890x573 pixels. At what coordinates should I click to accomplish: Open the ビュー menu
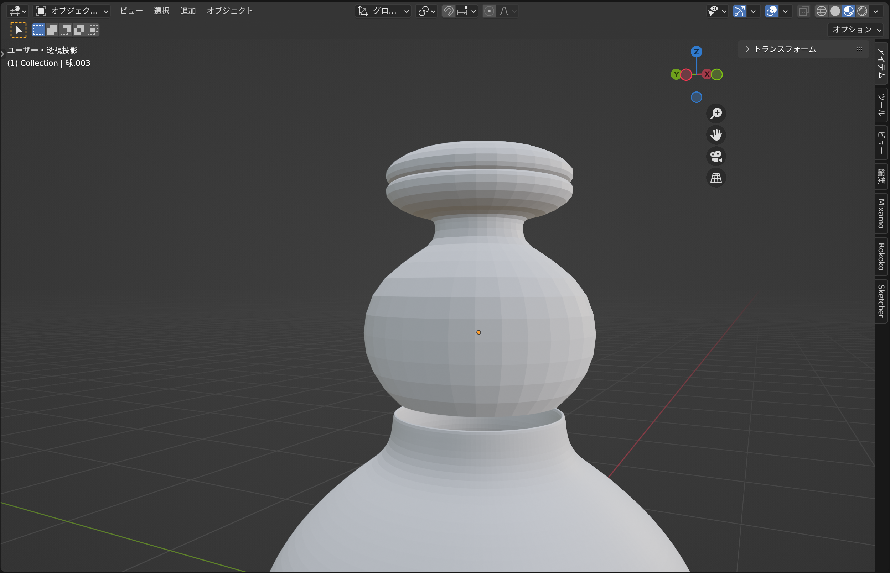click(131, 11)
